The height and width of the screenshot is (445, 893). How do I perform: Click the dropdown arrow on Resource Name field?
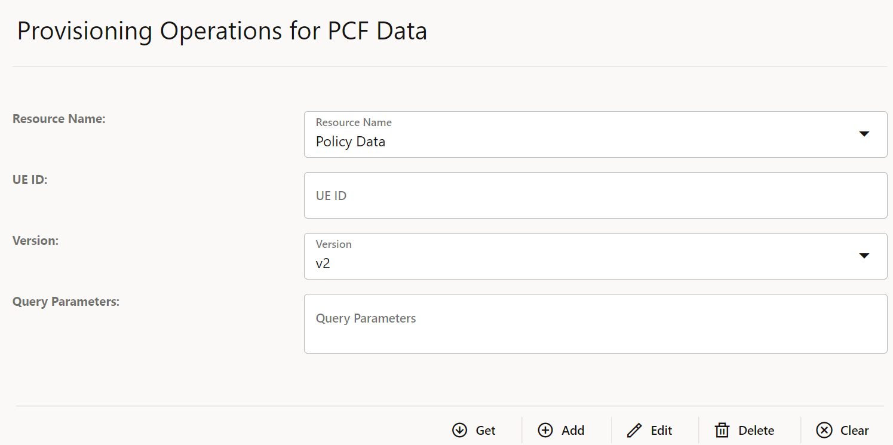coord(864,134)
